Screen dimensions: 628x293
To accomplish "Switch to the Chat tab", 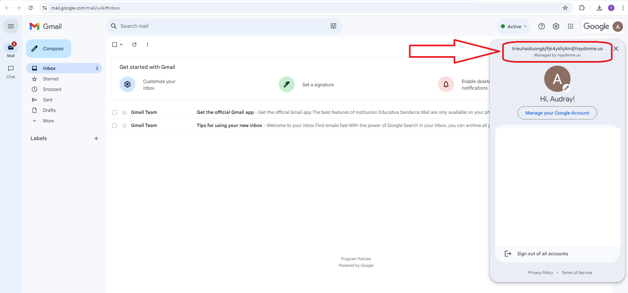I will pos(11,72).
